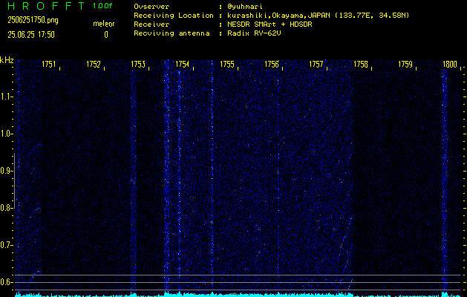This screenshot has height=297, width=467.
Task: Click the meteor label
Action: [x=104, y=24]
